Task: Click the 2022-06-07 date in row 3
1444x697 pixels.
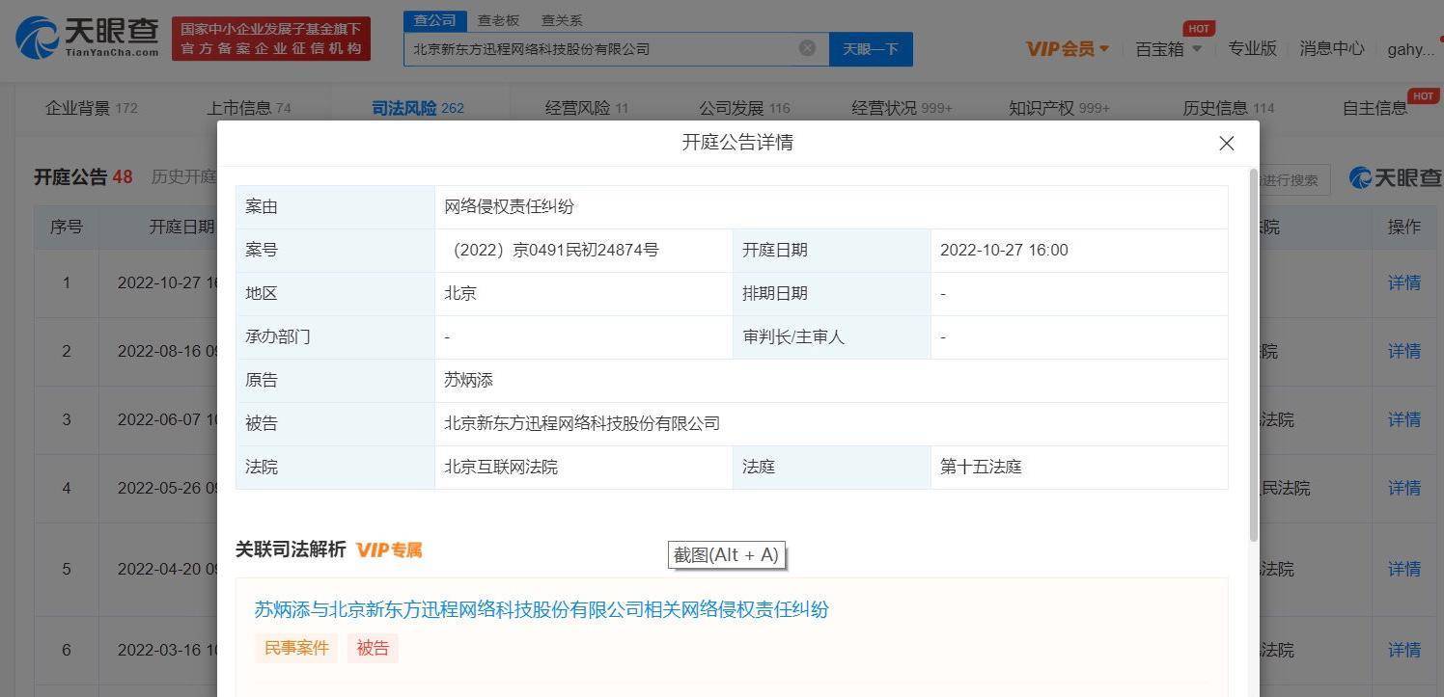Action: click(x=166, y=420)
